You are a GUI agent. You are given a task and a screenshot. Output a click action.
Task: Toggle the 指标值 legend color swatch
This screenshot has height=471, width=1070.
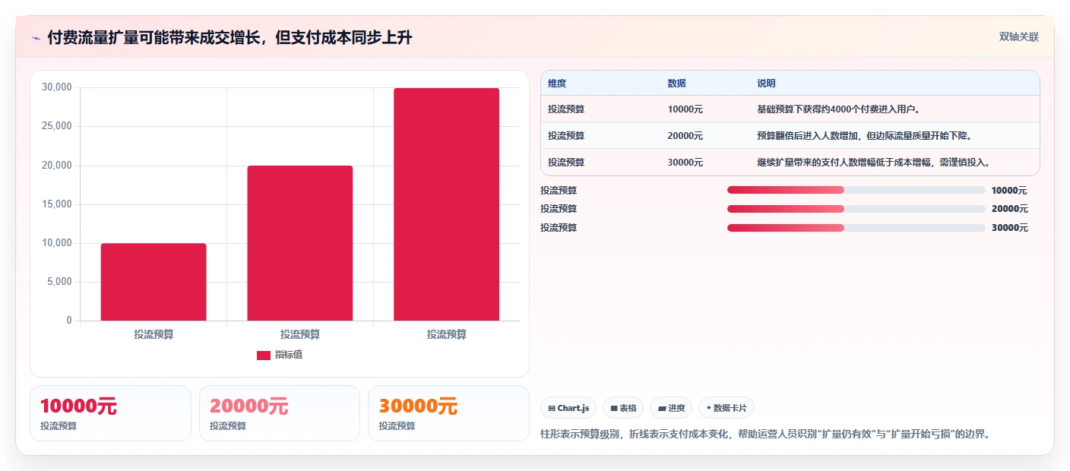coord(264,356)
